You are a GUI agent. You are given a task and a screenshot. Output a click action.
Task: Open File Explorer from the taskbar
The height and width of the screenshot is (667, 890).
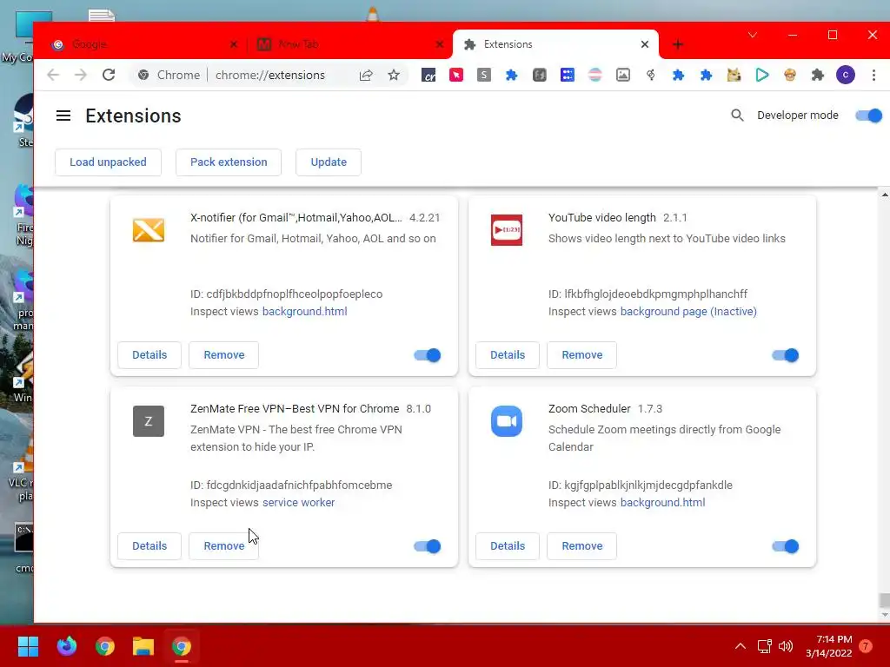(143, 646)
